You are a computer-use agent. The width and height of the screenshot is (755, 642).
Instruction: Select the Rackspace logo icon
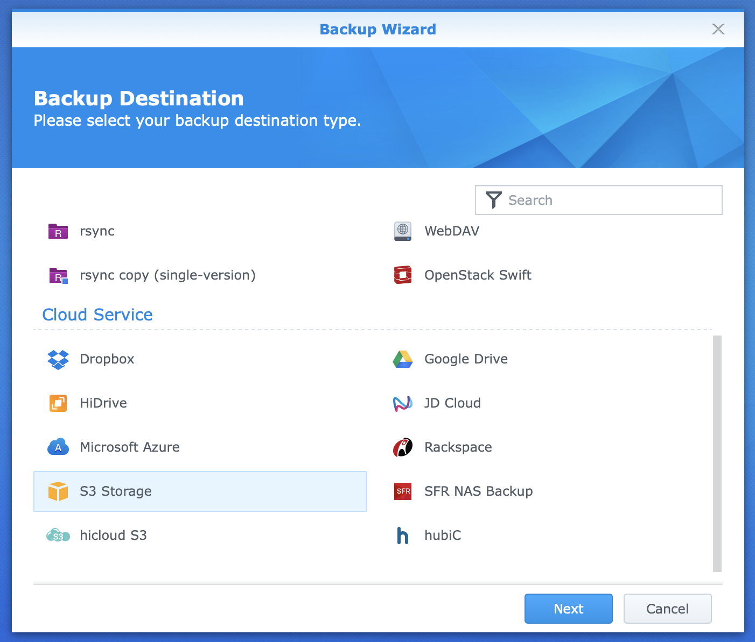[x=403, y=447]
